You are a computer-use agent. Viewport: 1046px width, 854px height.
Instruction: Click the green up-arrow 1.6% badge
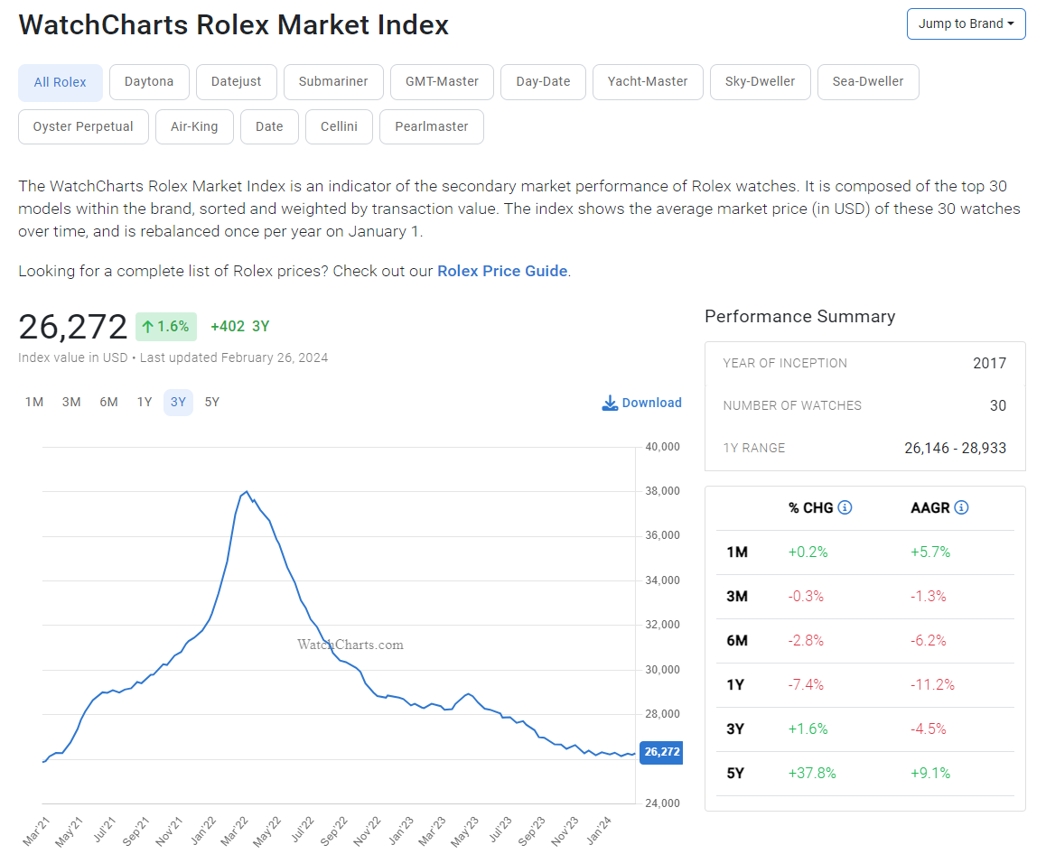166,327
